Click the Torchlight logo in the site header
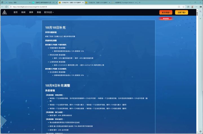203x134 pixels. click(5, 12)
